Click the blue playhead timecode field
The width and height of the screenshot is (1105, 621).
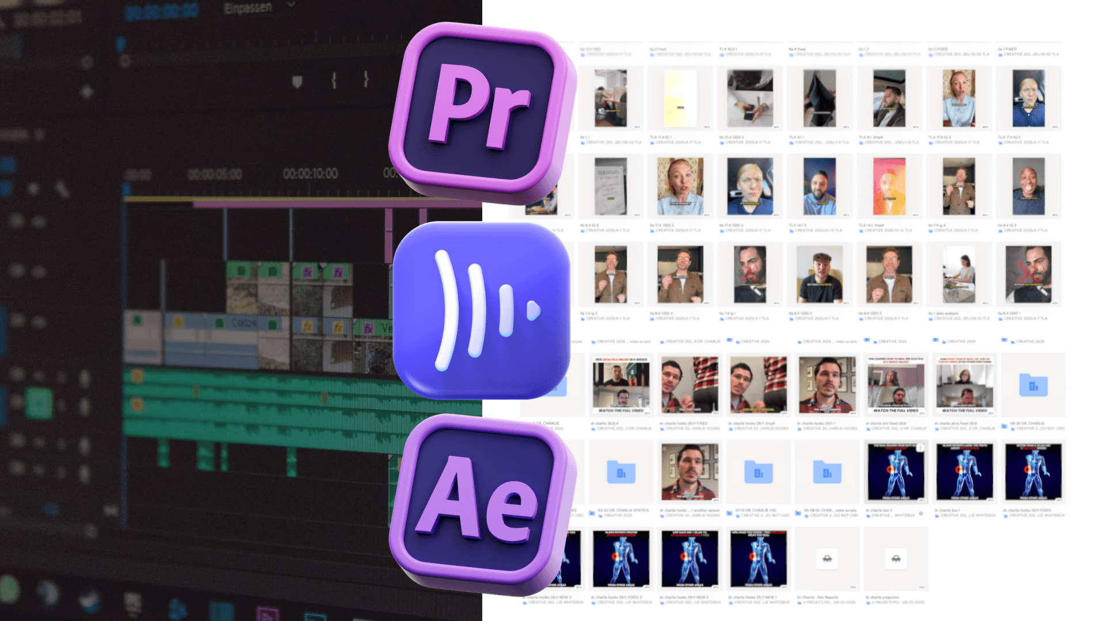pos(162,10)
